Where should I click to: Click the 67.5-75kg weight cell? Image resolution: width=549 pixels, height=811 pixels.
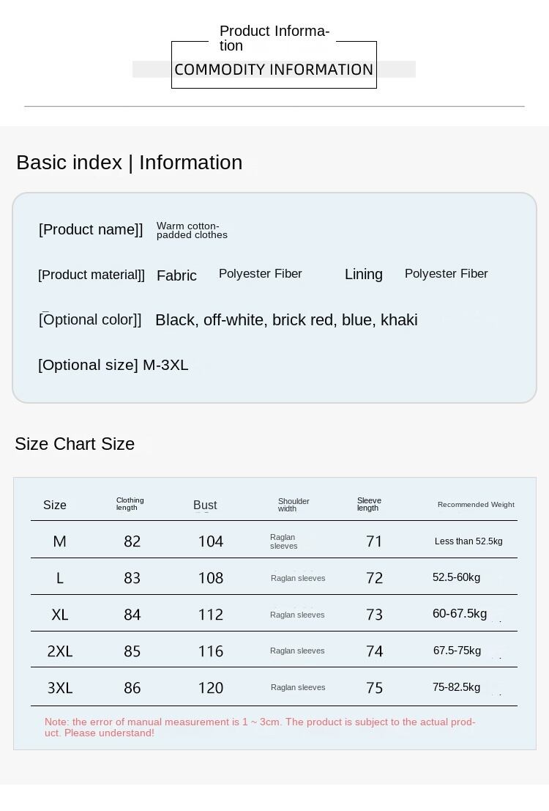457,651
